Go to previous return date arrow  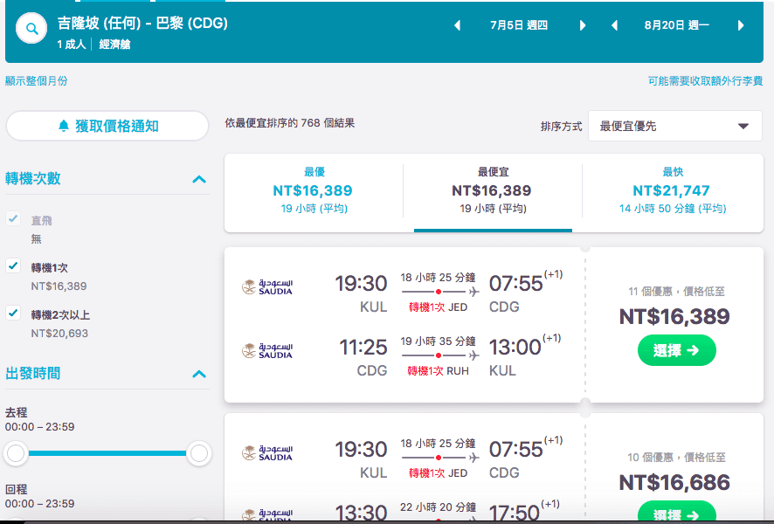pos(614,25)
